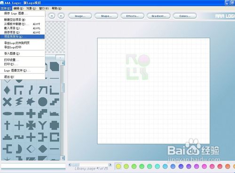
Task: Click the forward arrow round button
Action: (61, 16)
